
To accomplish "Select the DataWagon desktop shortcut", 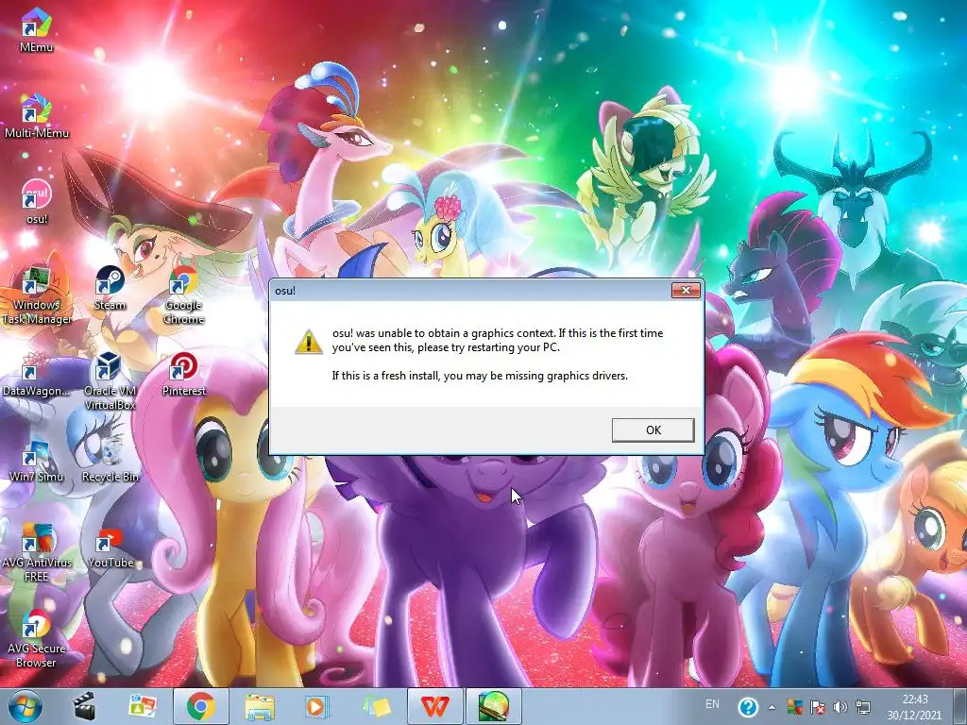I will [x=37, y=374].
